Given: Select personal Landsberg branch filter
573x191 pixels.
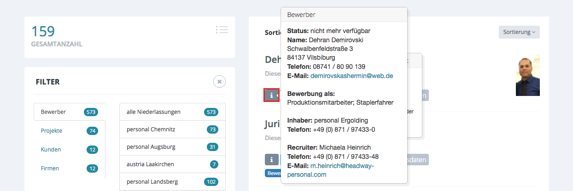Looking at the screenshot, I should point(151,182).
